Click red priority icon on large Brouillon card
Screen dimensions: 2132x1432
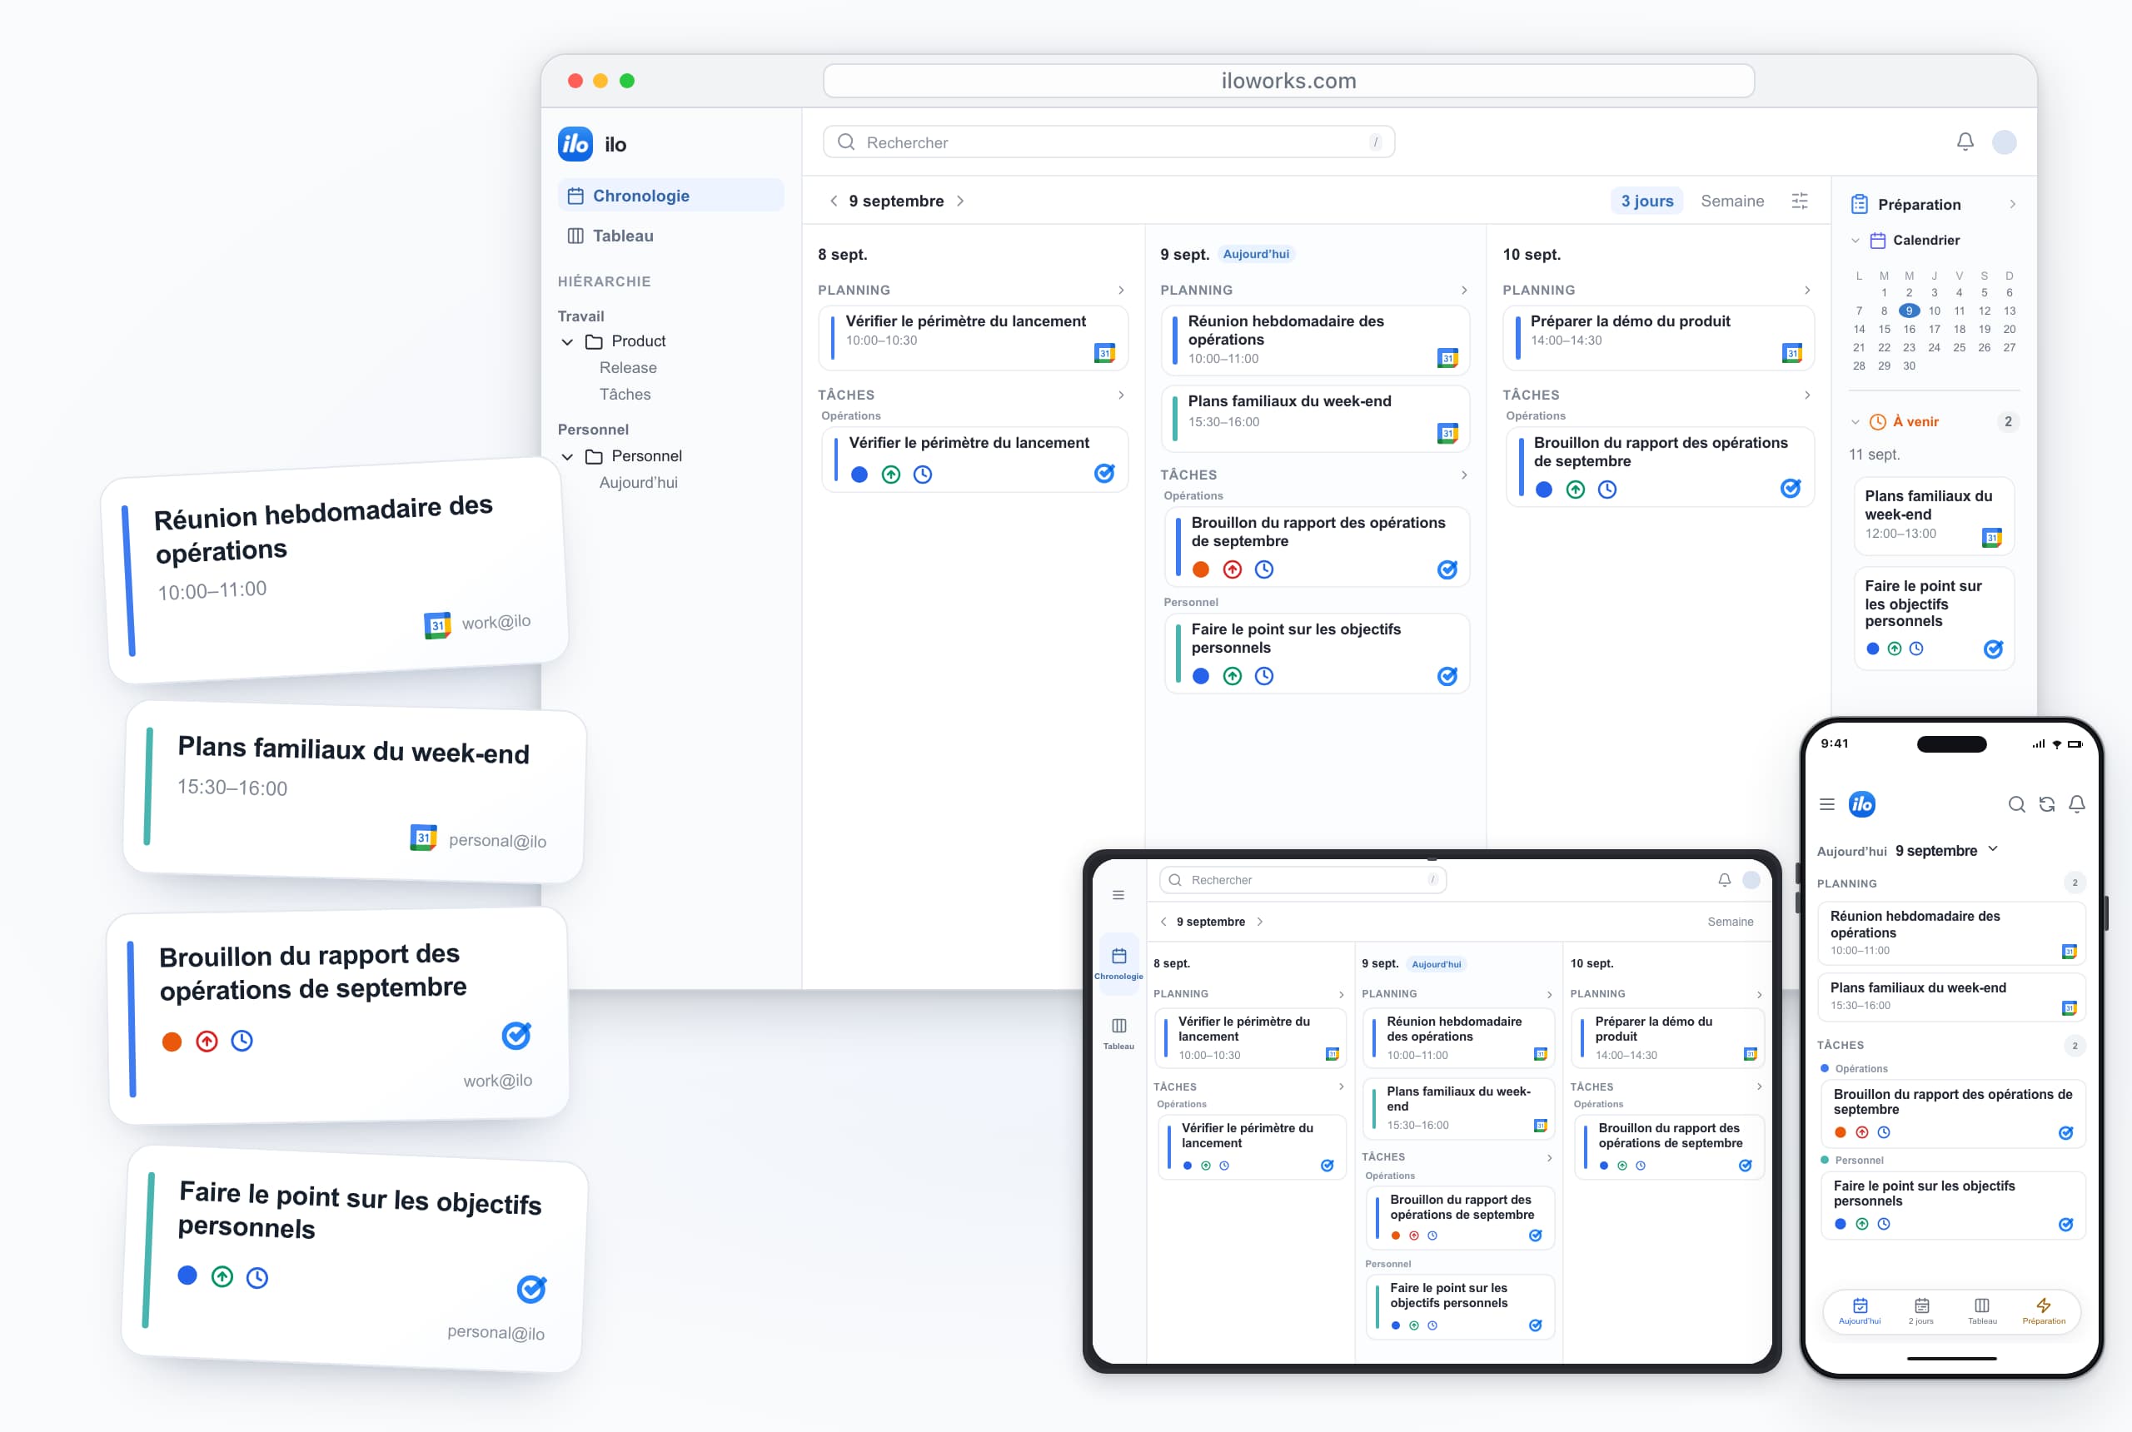207,1042
